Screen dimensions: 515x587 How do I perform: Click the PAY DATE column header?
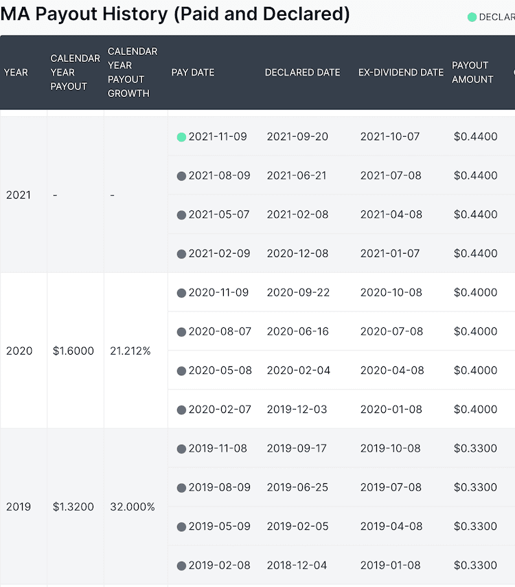click(193, 72)
